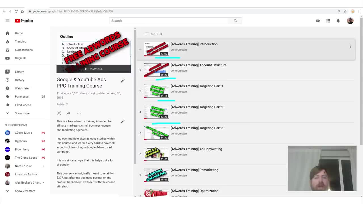Open [Adwords Training] Targeting Part 1
Image resolution: width=363 pixels, height=204 pixels.
point(197,86)
